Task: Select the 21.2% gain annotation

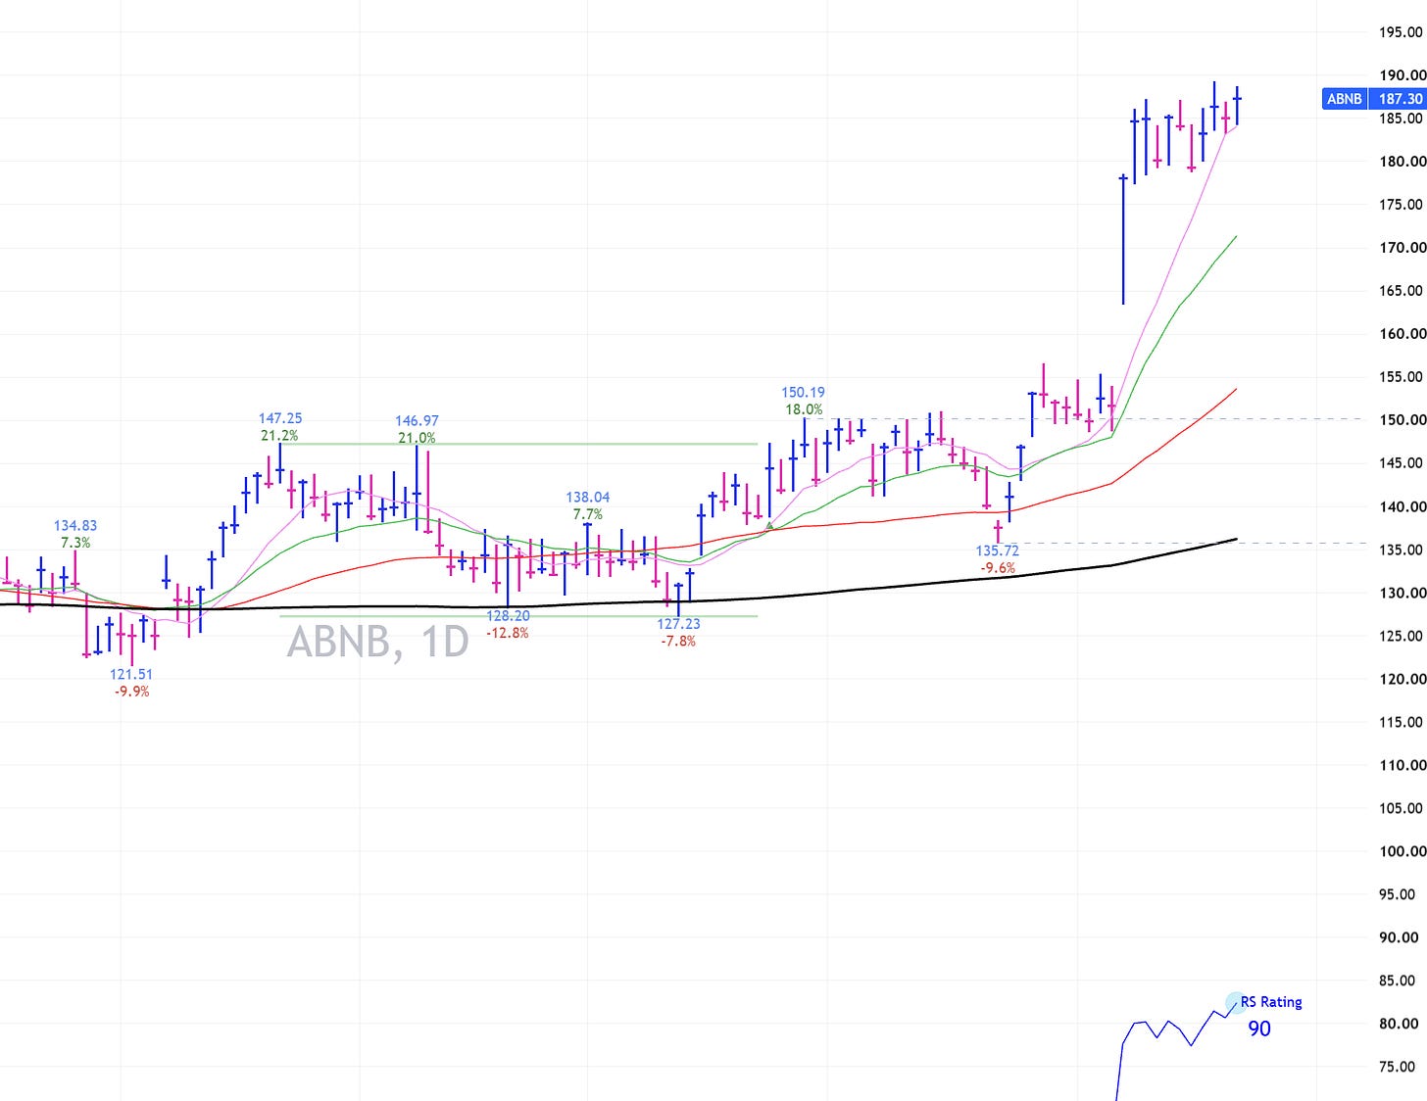Action: coord(280,436)
